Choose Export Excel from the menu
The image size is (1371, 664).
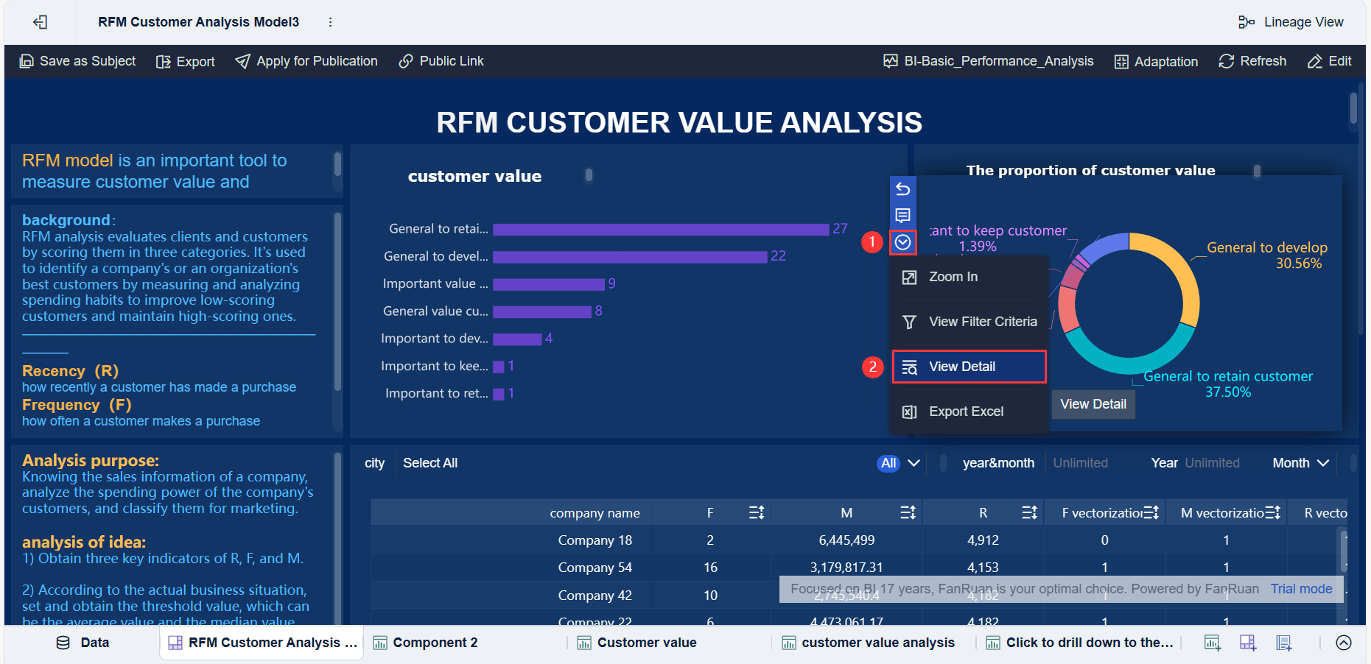click(x=969, y=412)
